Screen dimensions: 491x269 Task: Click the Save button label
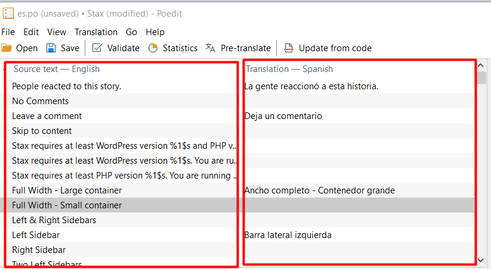(70, 48)
